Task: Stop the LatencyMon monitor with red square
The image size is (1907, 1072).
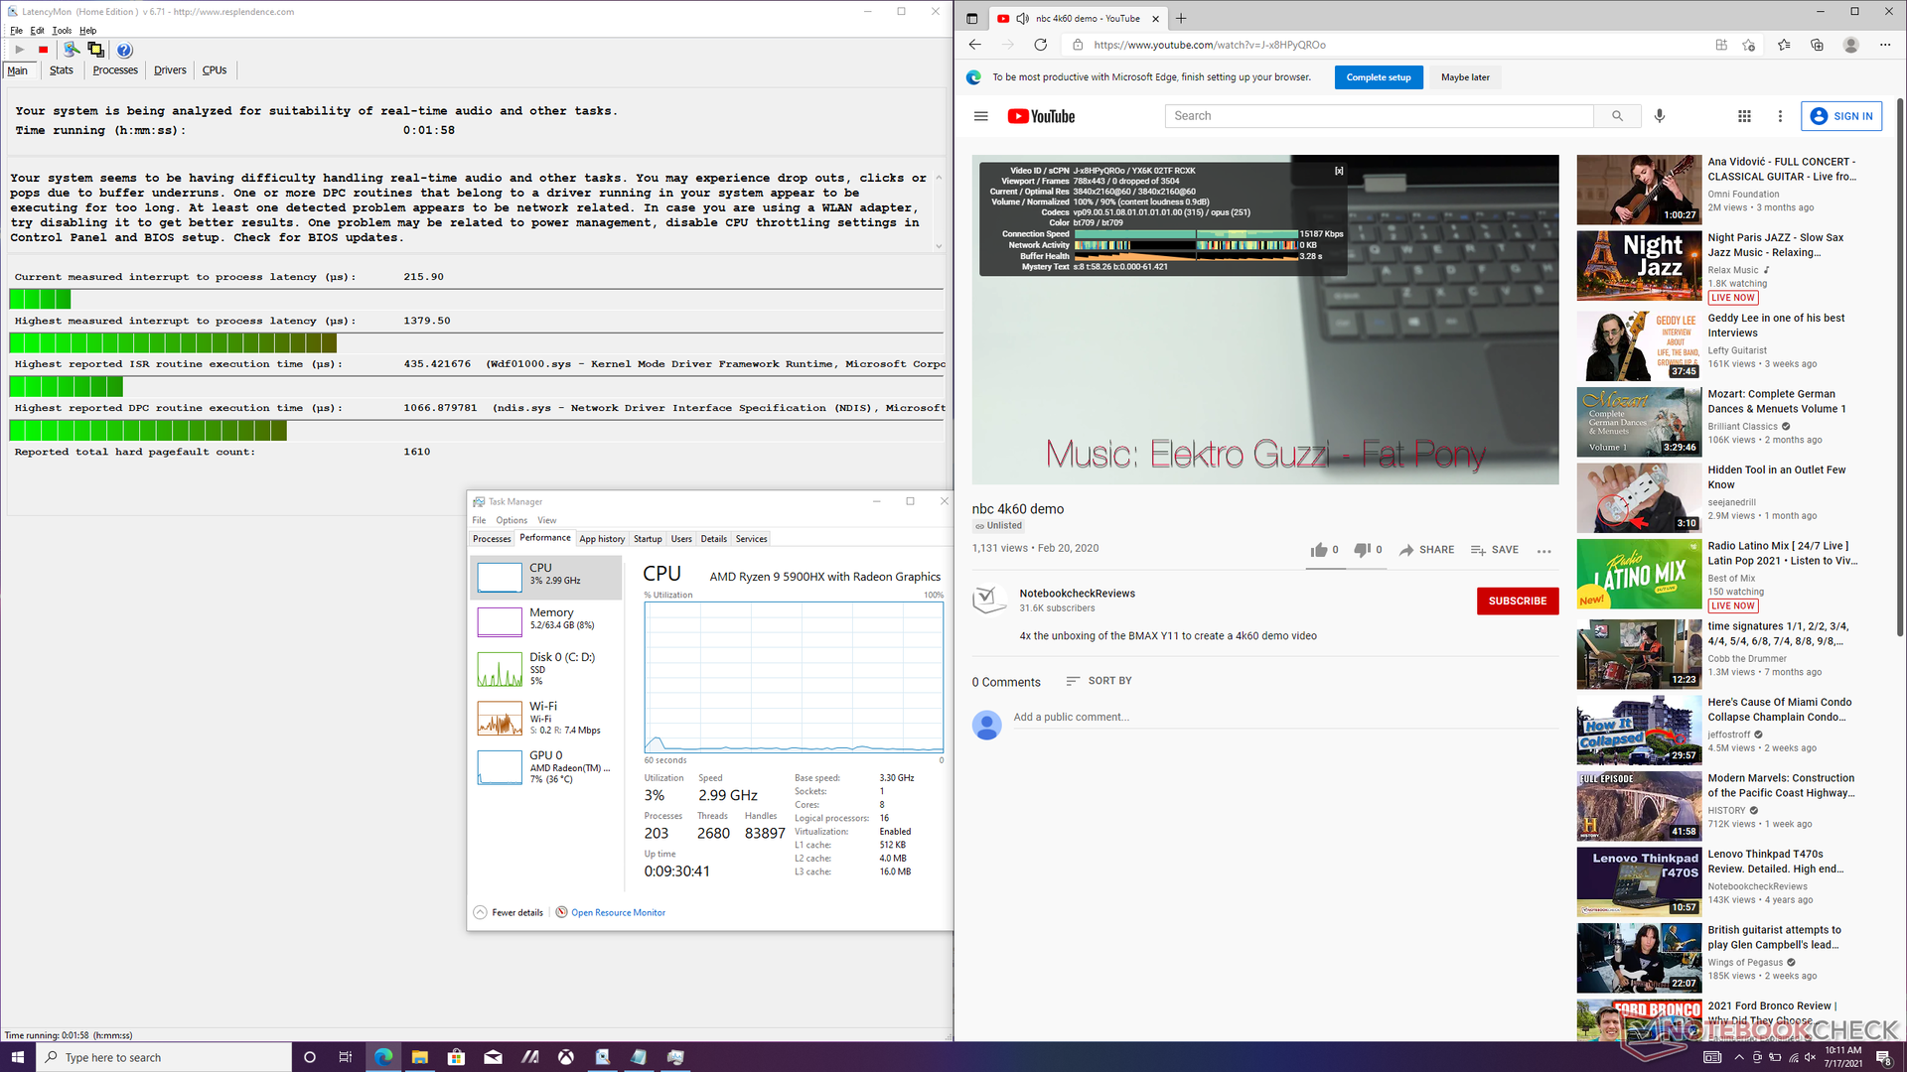Action: (43, 50)
